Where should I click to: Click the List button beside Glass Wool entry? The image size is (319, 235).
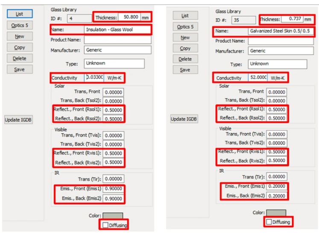pos(19,14)
